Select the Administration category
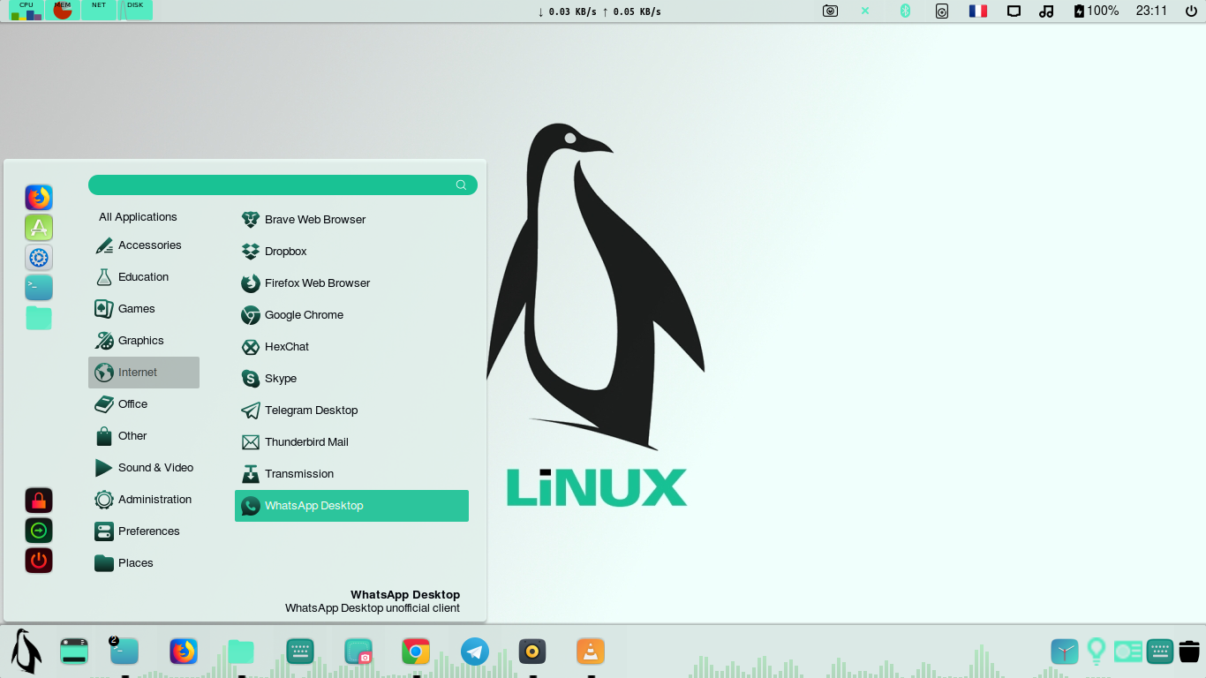The width and height of the screenshot is (1206, 678). tap(144, 500)
